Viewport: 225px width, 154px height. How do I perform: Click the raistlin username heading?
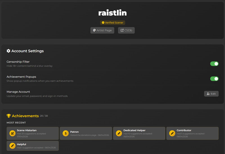point(112,13)
